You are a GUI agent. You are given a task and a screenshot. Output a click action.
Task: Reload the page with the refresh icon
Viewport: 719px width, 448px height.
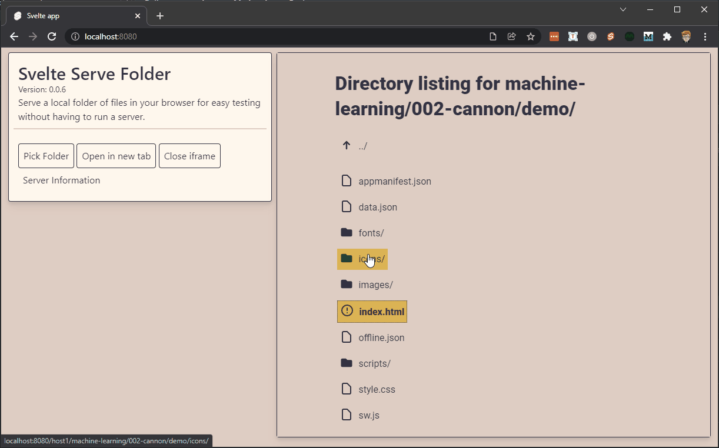click(52, 36)
